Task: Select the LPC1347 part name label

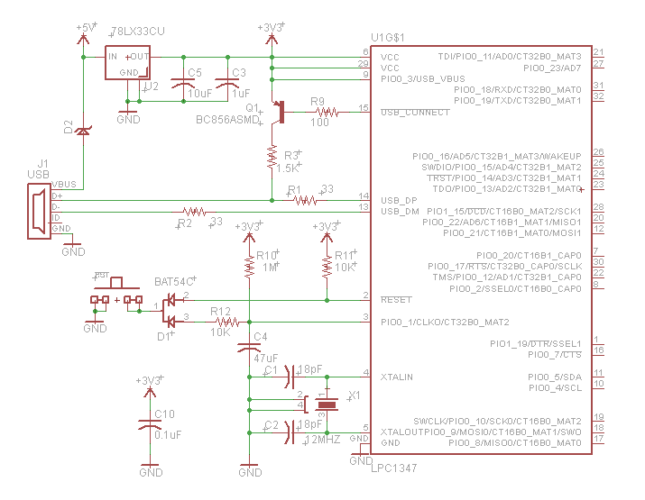Action: click(393, 468)
